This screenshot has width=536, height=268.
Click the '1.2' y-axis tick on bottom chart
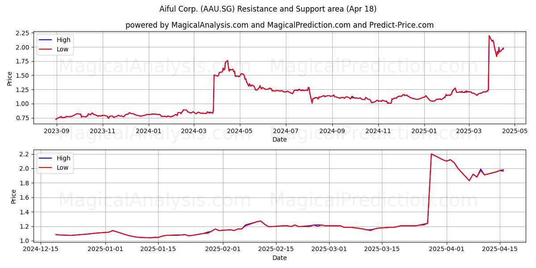[x=25, y=226]
